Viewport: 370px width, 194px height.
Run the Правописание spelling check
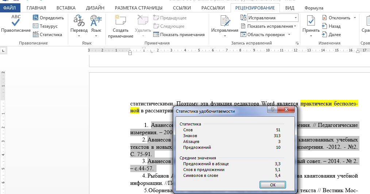point(16,24)
